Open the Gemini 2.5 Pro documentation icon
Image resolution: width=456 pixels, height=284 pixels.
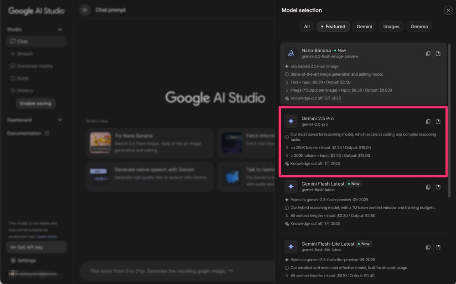[438, 122]
